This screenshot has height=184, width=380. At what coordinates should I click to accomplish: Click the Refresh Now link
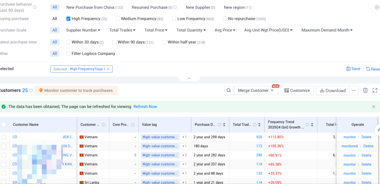(x=145, y=107)
